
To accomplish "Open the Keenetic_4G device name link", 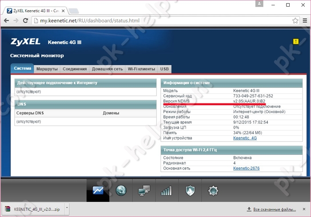I will [245, 138].
